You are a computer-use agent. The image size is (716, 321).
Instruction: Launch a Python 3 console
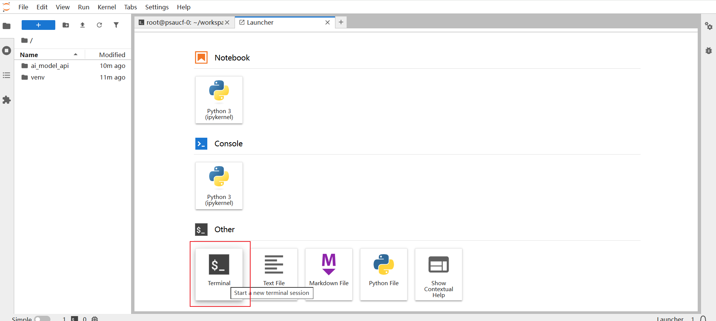(x=219, y=186)
